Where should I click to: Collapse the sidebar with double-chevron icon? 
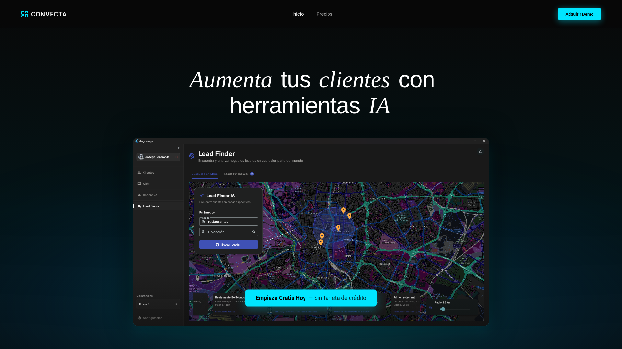[179, 148]
